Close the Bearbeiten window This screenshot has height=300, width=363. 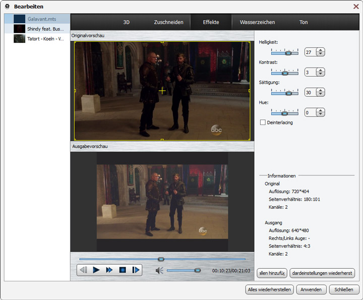point(356,7)
